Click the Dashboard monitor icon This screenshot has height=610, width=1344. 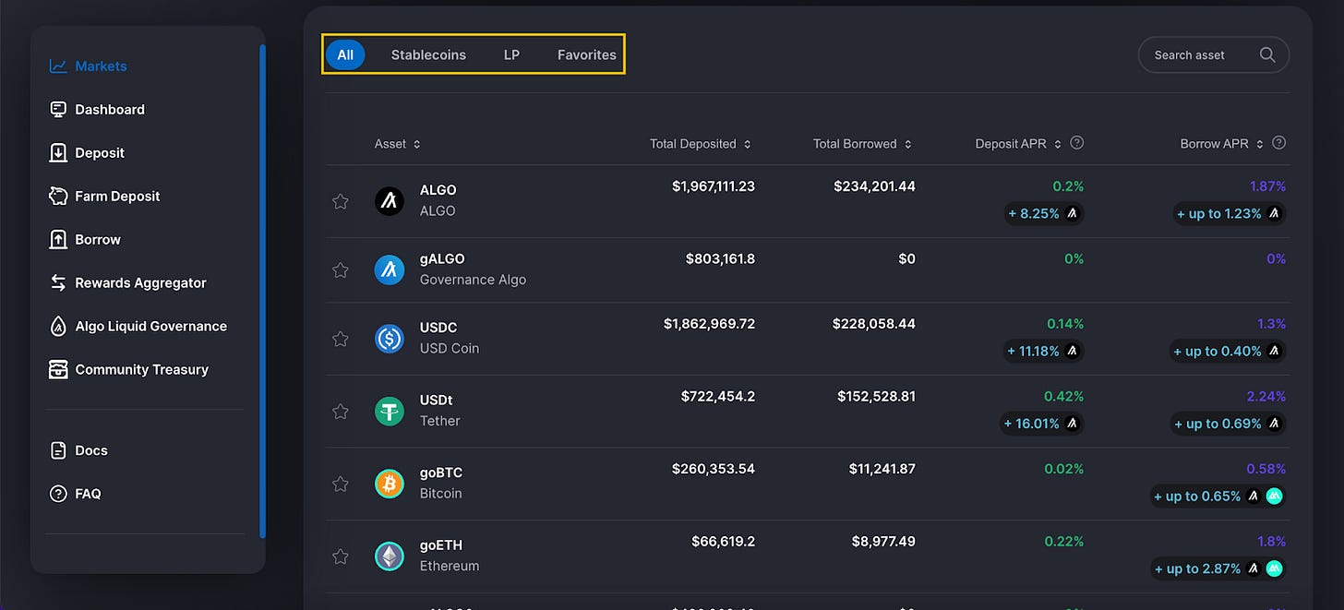(x=58, y=110)
